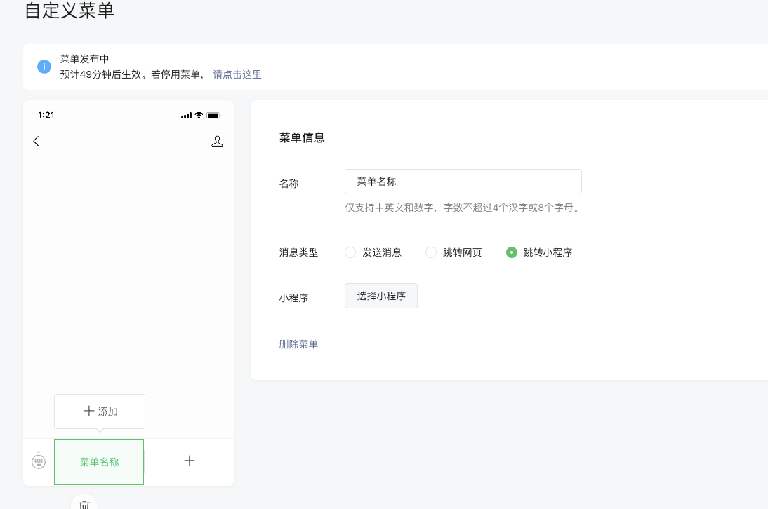
Task: Open the 请点击这里 link to disable the menu
Action: click(x=237, y=74)
